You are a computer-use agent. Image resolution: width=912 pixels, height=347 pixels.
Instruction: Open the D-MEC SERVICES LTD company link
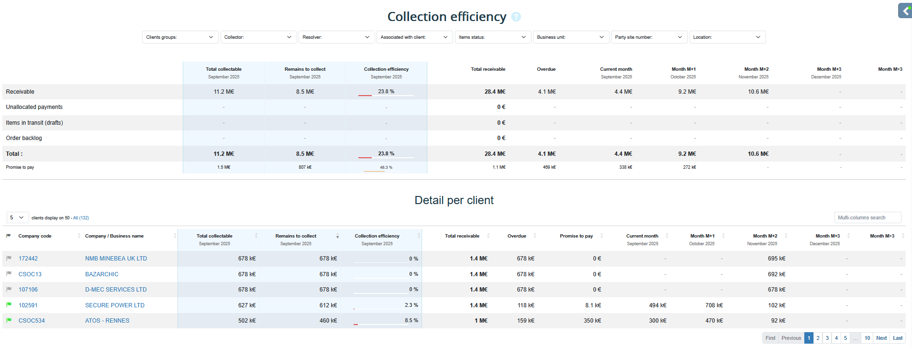116,290
